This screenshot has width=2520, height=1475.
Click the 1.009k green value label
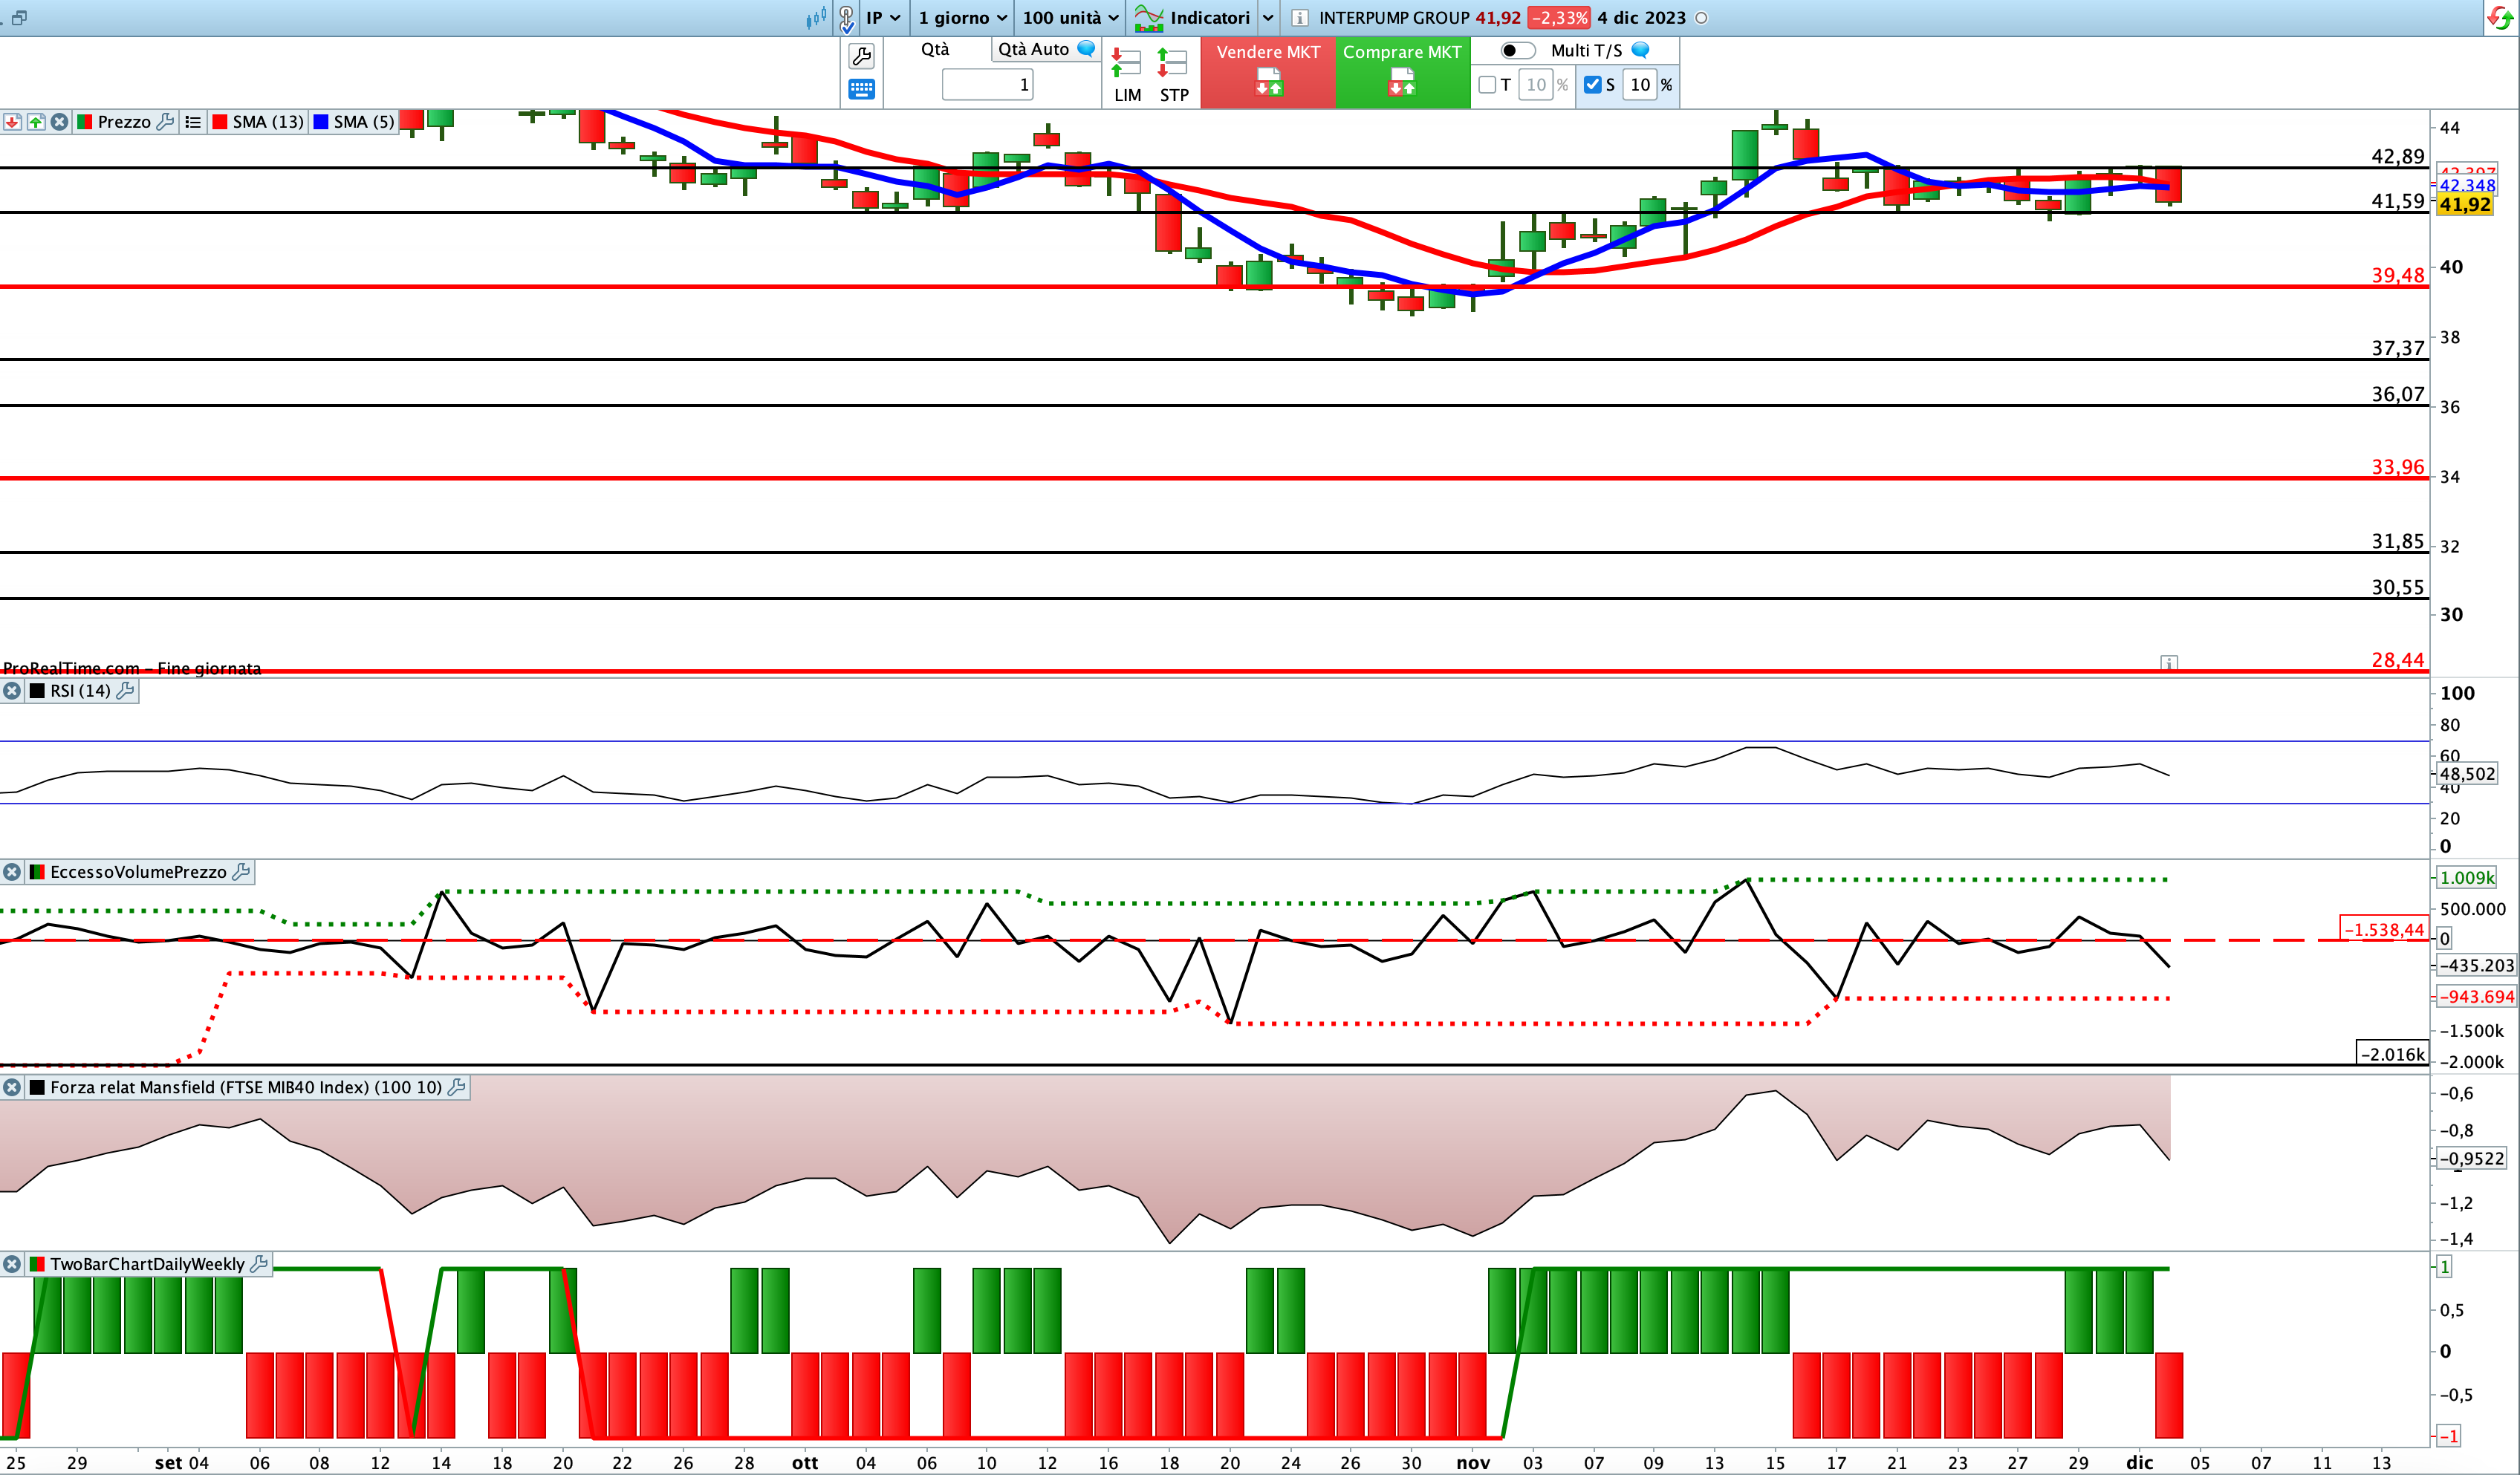[x=2467, y=878]
